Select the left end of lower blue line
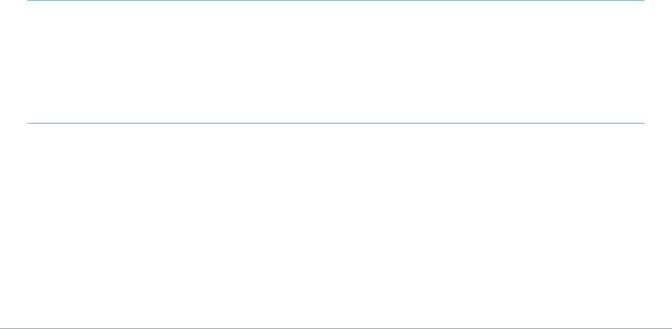 point(29,124)
